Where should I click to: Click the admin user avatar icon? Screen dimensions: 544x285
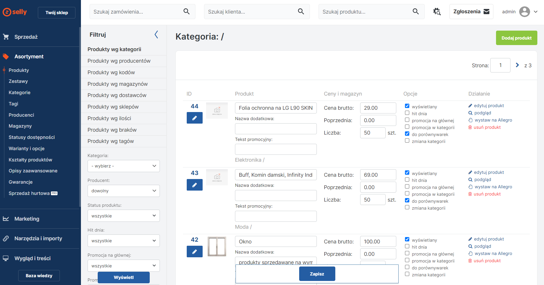coord(524,12)
